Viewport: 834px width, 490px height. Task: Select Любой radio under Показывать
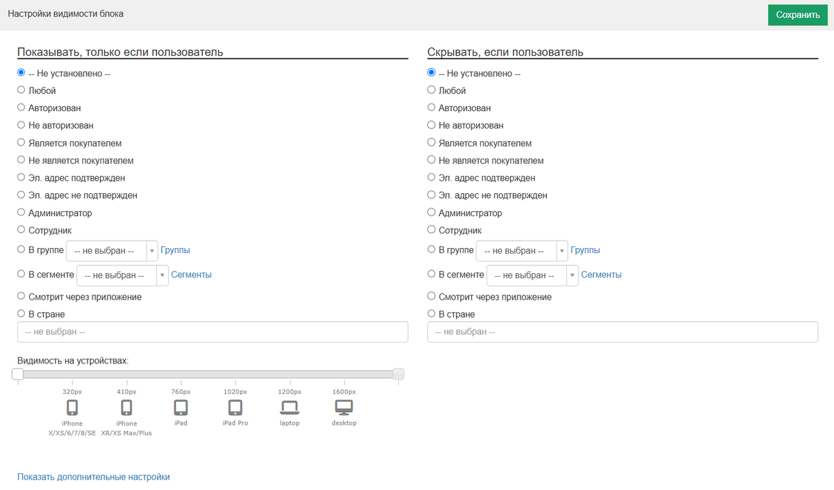pyautogui.click(x=21, y=90)
